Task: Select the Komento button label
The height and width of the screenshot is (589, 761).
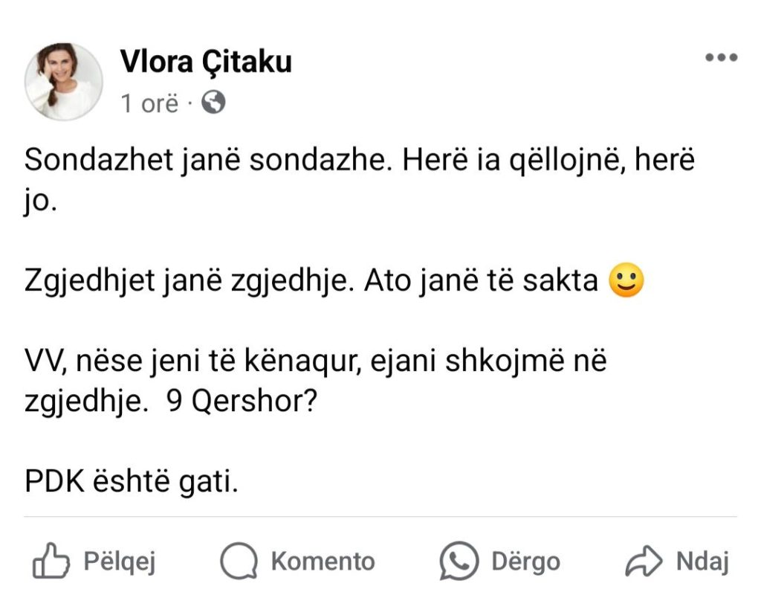Action: coord(323,561)
